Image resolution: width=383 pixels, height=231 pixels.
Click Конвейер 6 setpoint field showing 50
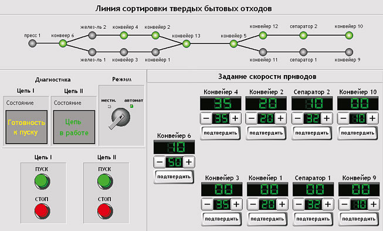click(174, 162)
